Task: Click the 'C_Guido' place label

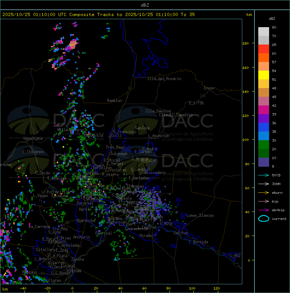Action: (43, 173)
